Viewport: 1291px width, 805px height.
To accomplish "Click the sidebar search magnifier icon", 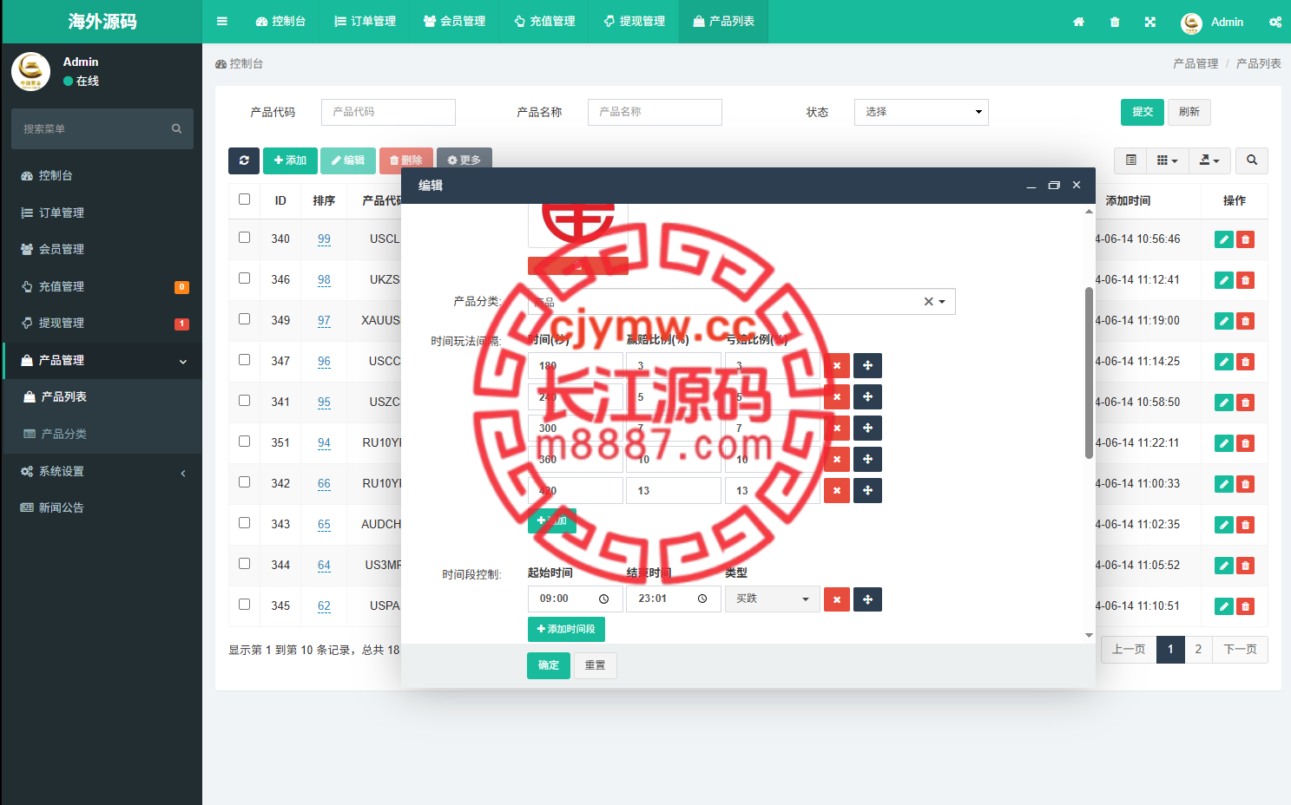I will point(176,128).
